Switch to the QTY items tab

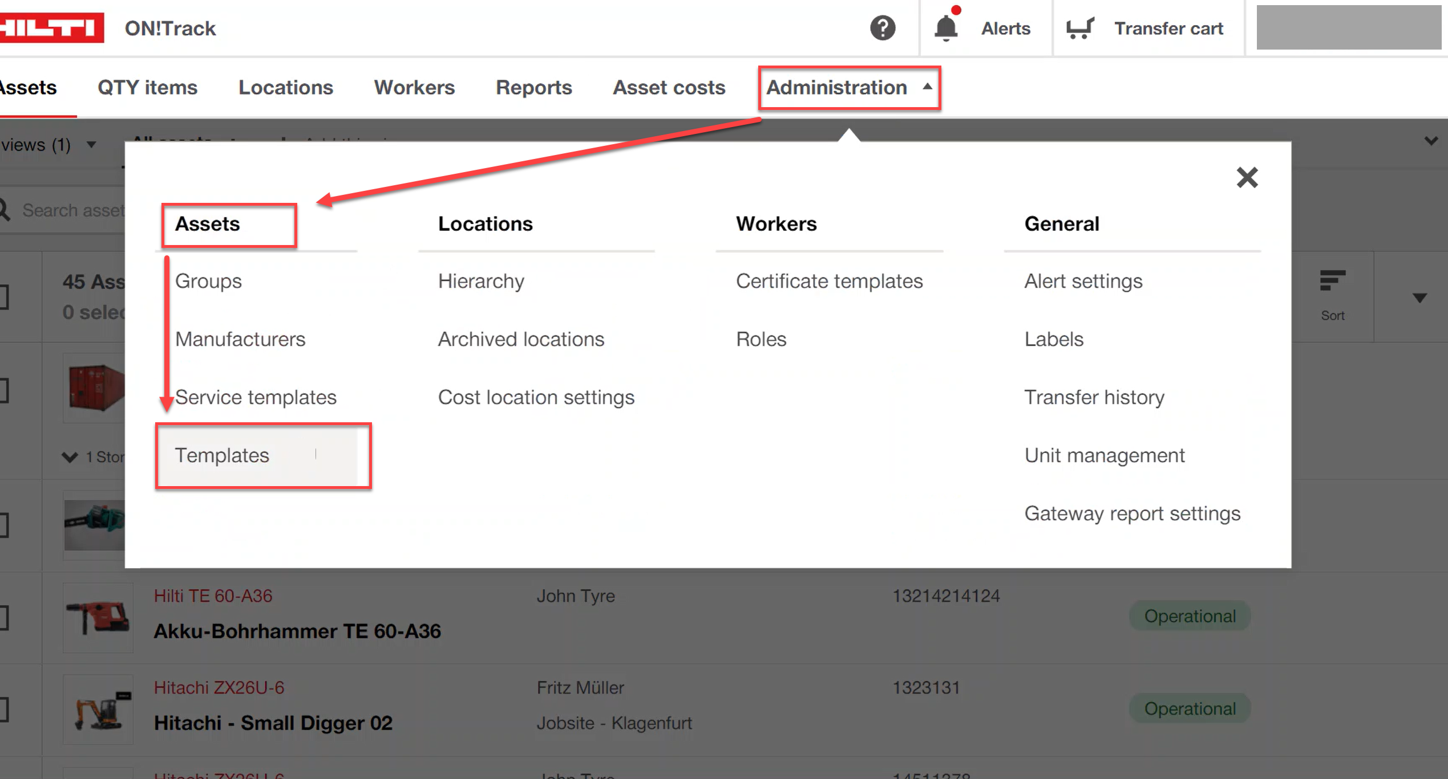(x=147, y=87)
